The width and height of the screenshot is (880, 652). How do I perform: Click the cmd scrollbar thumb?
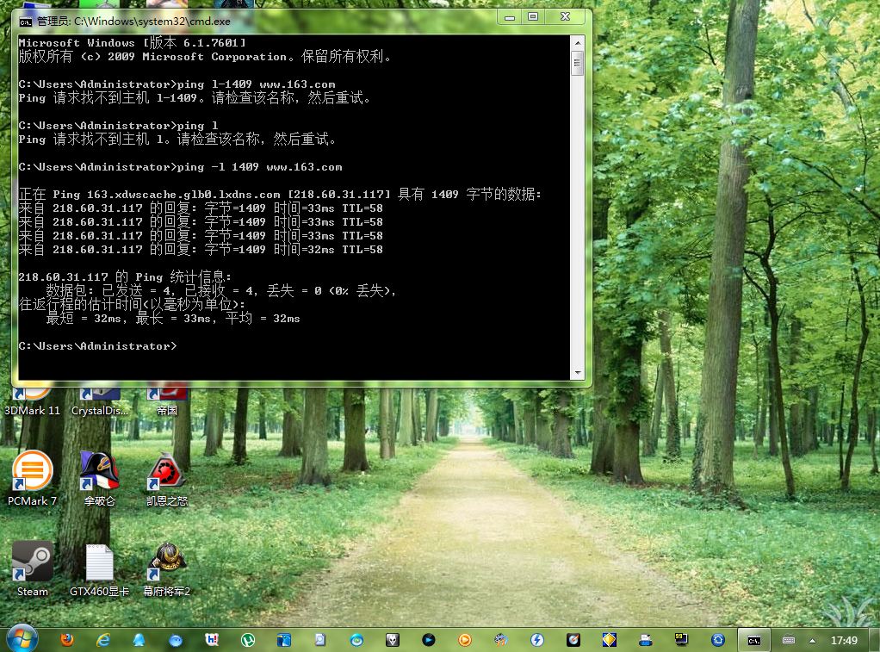pos(577,62)
